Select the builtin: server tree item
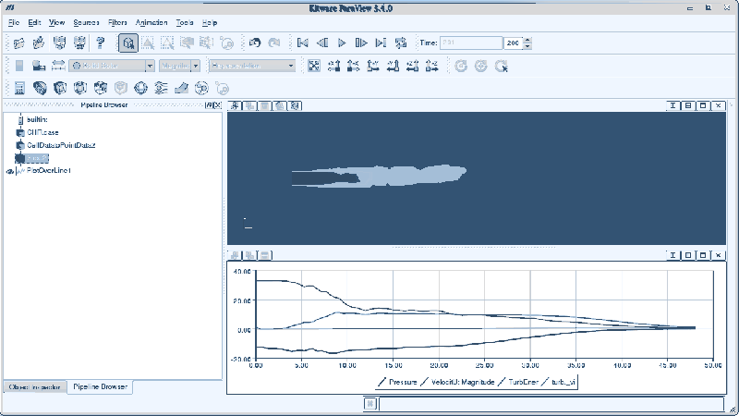This screenshot has height=416, width=739. click(x=37, y=120)
